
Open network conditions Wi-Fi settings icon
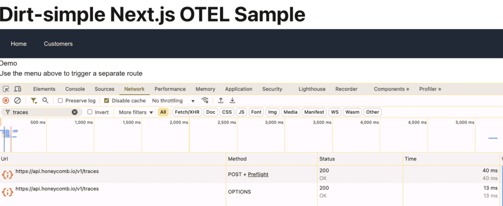(x=205, y=101)
